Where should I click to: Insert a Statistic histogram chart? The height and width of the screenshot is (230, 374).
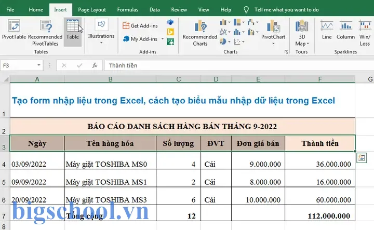(237, 32)
